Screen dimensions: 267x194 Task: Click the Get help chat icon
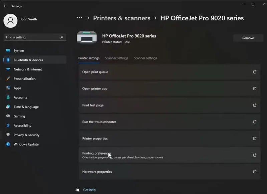(x=77, y=190)
